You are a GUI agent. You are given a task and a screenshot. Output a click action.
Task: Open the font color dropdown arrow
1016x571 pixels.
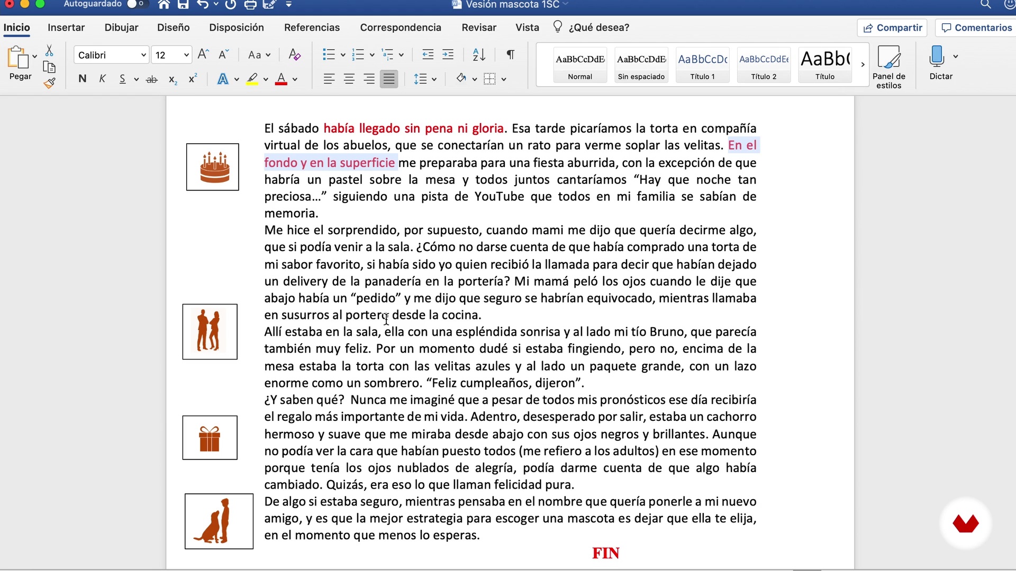click(x=295, y=80)
